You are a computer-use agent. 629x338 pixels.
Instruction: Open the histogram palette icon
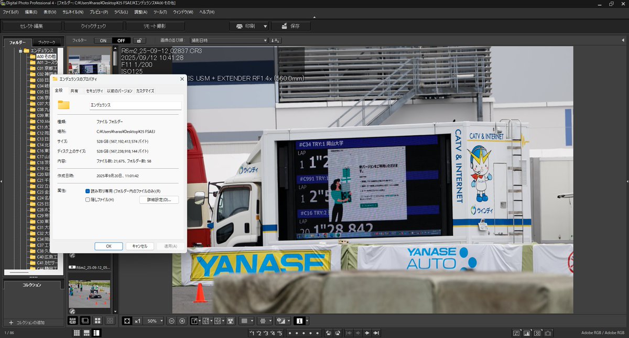(x=527, y=333)
